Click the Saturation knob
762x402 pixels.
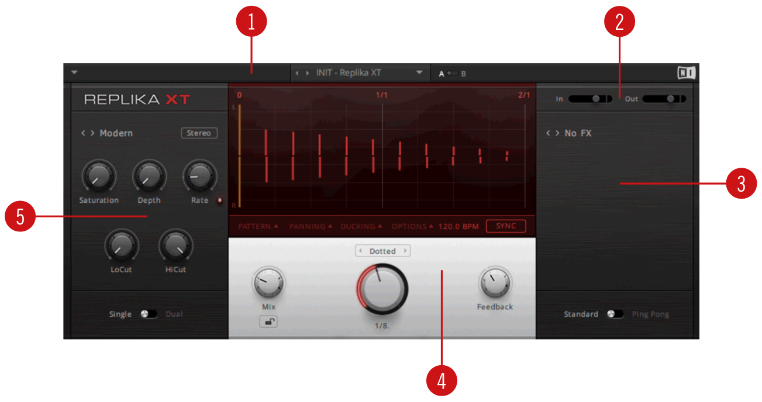[99, 176]
